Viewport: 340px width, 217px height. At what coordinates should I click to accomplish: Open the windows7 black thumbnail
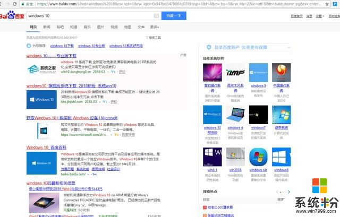[x=258, y=115]
